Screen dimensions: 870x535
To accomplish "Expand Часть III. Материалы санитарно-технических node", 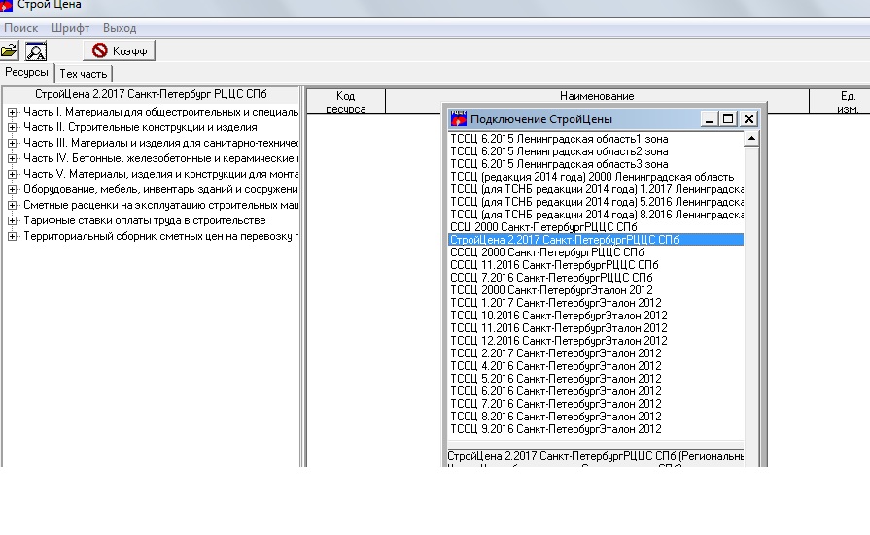I will [12, 143].
